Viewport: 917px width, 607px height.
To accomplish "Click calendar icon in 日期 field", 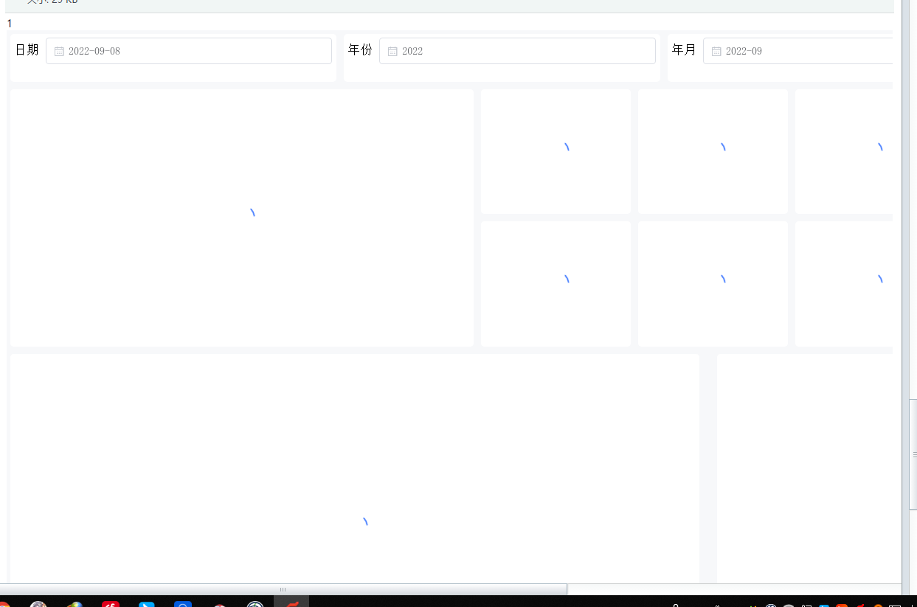I will pos(60,52).
